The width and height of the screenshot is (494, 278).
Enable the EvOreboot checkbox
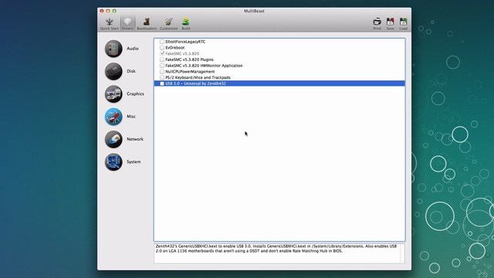pos(162,48)
